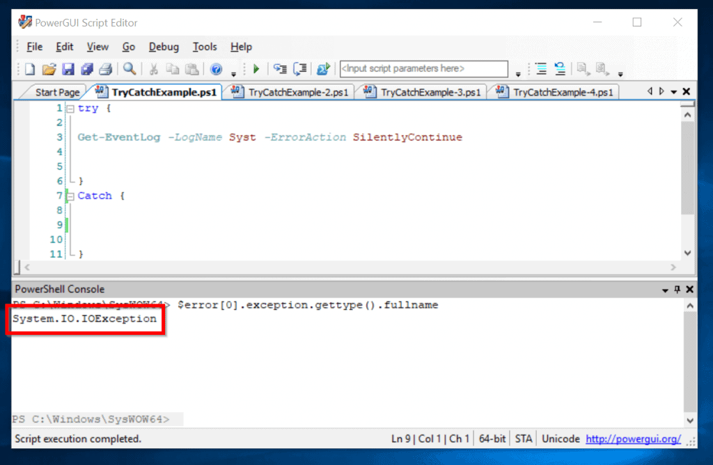Screen dimensions: 713x465
Task: Collapse the Catch block on line 7
Action: (x=70, y=196)
